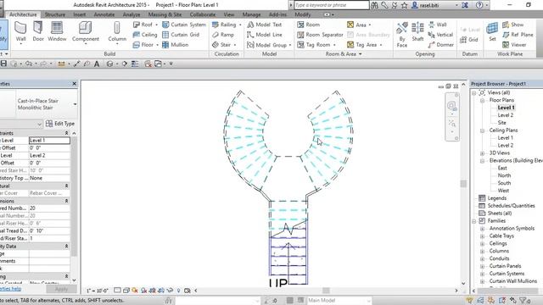This screenshot has width=543, height=305.
Task: Click the Model Line tool
Action: [264, 35]
